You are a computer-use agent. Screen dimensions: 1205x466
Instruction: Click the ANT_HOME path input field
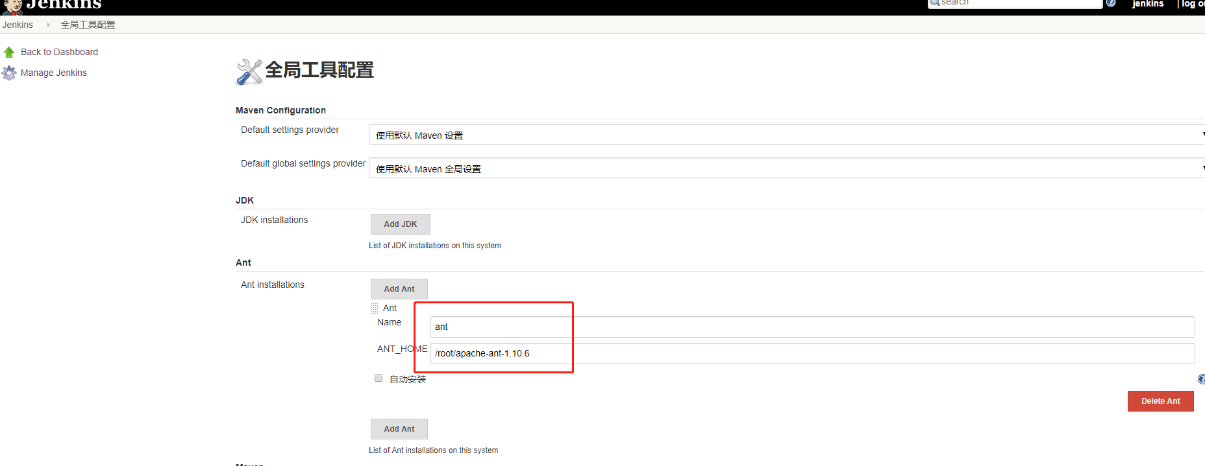(812, 353)
